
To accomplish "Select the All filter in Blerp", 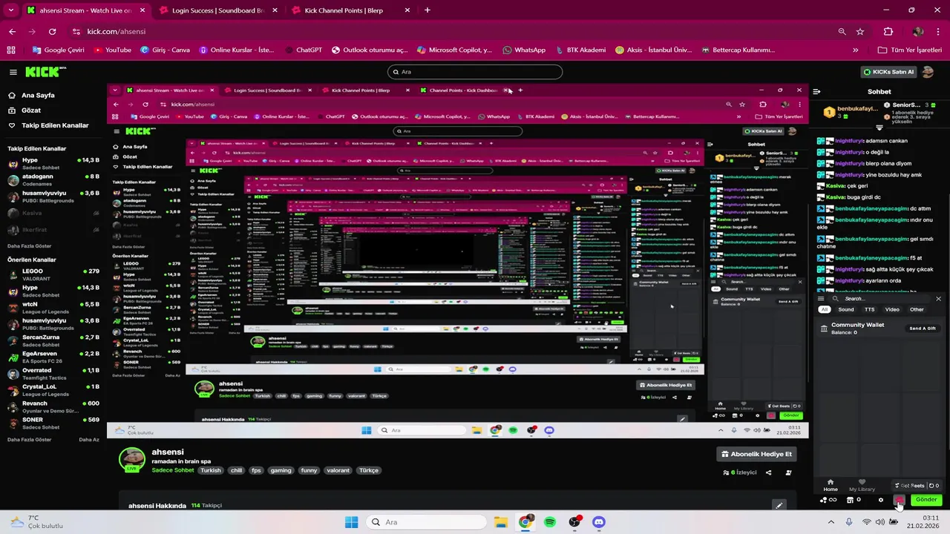I will click(824, 309).
